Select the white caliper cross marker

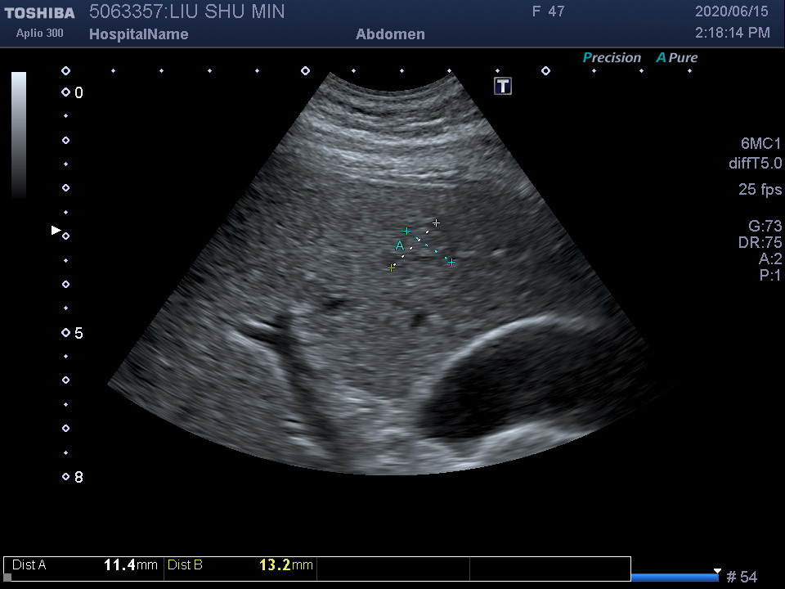[x=437, y=223]
